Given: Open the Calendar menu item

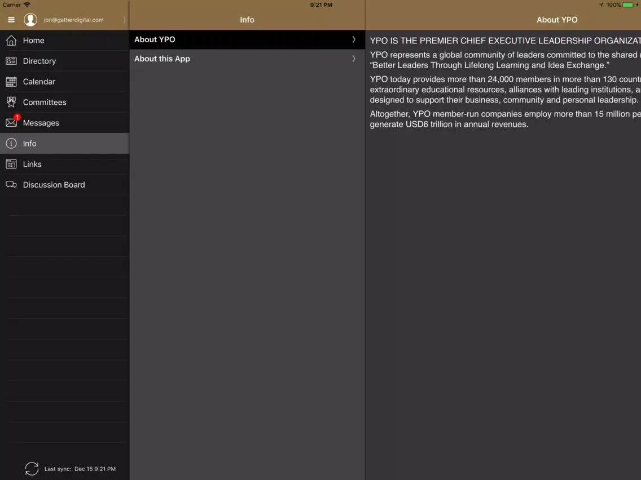Looking at the screenshot, I should tap(64, 82).
